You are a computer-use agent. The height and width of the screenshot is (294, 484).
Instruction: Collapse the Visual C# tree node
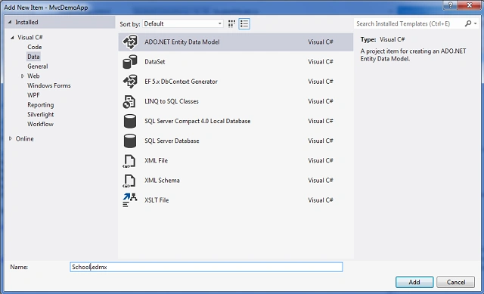pos(12,37)
